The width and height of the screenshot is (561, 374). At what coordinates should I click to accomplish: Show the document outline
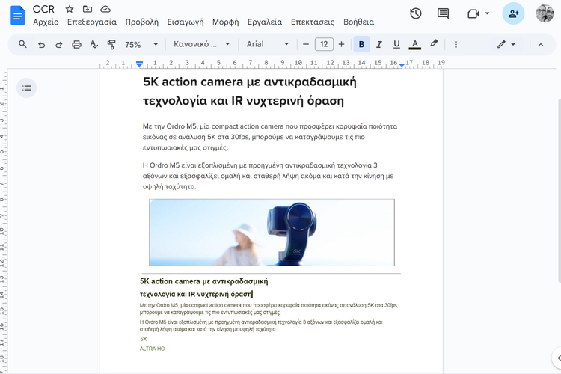26,88
